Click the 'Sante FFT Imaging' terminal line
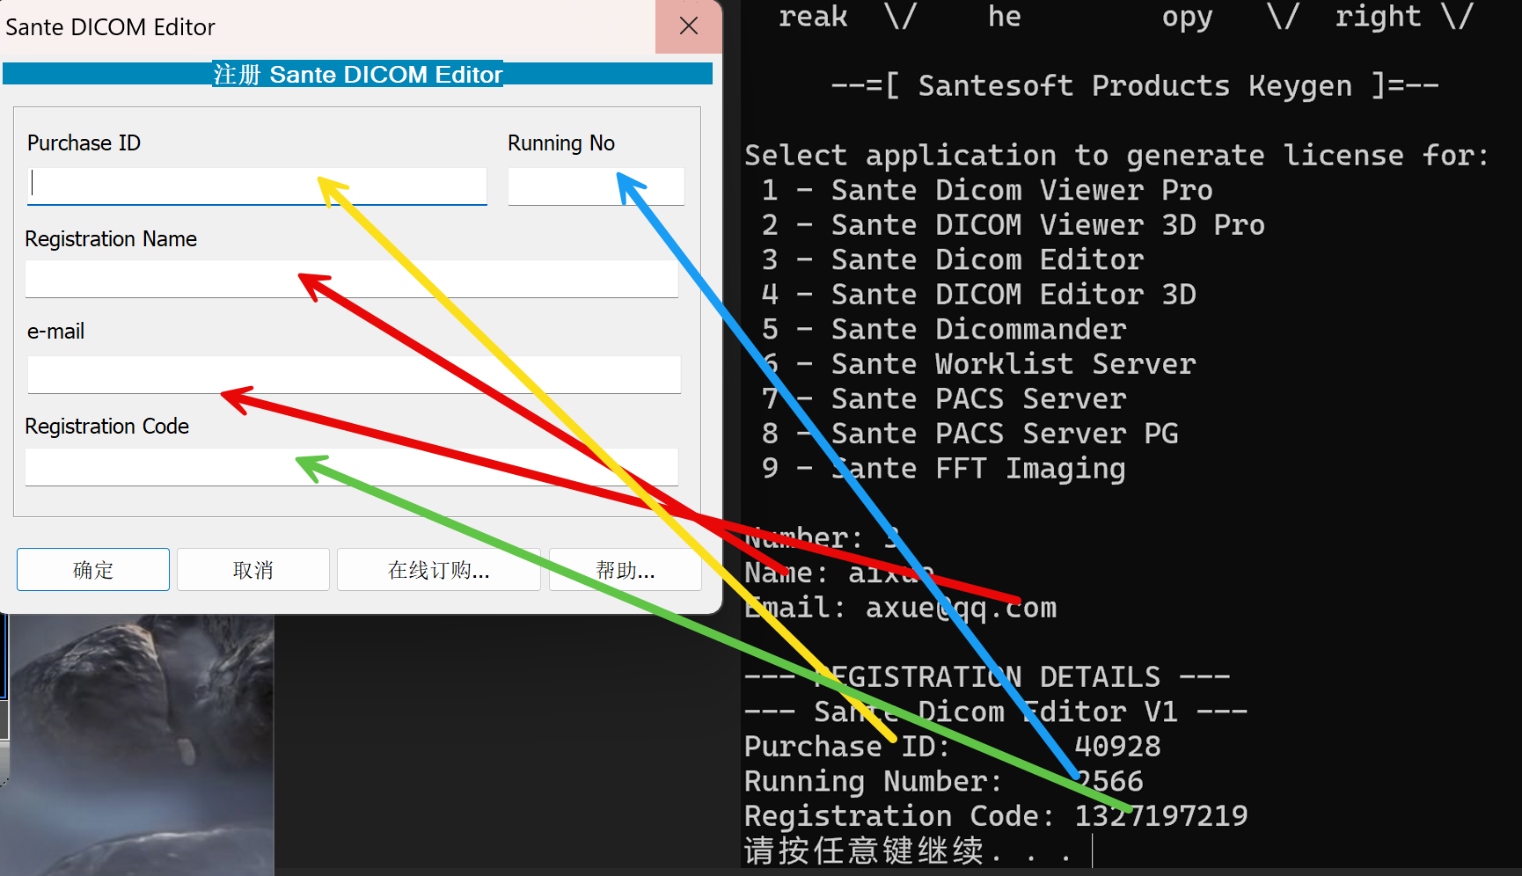The height and width of the screenshot is (876, 1522). point(977,469)
